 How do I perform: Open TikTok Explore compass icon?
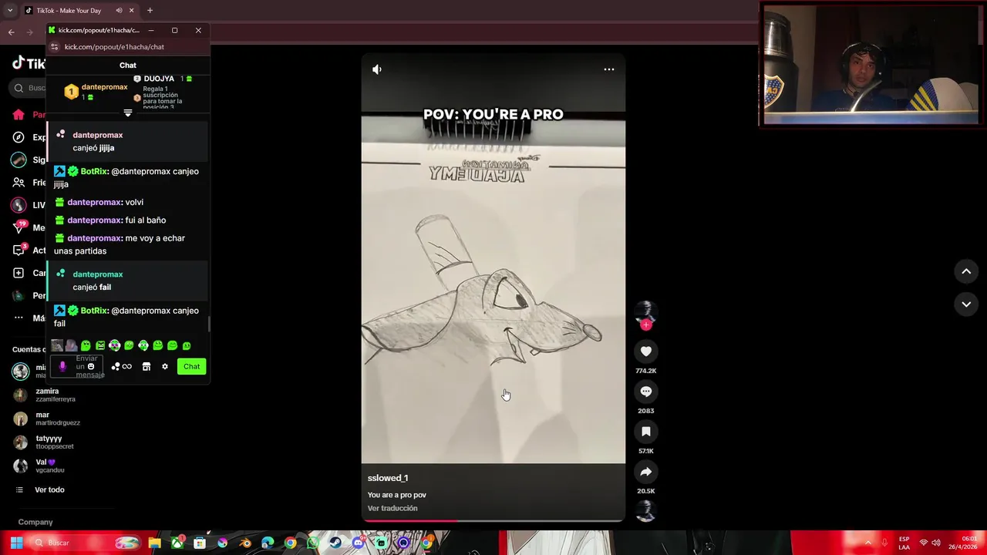(x=19, y=137)
